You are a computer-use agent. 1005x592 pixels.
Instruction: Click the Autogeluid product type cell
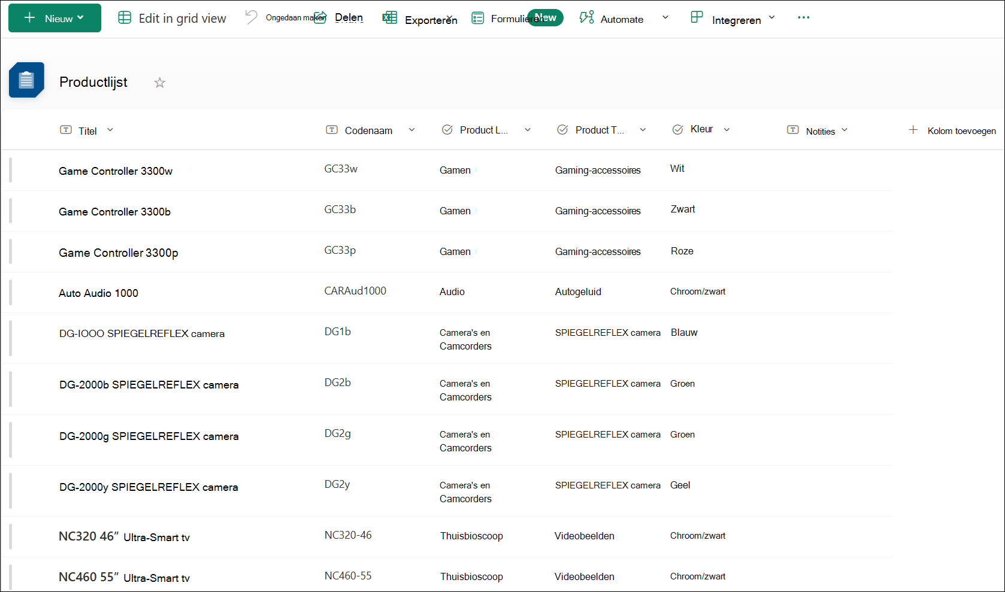point(578,292)
